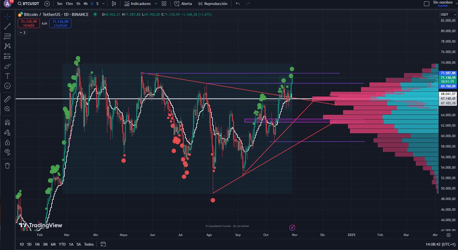The height and width of the screenshot is (250, 458).
Task: Select the Text annotation tool
Action: pyautogui.click(x=8, y=75)
